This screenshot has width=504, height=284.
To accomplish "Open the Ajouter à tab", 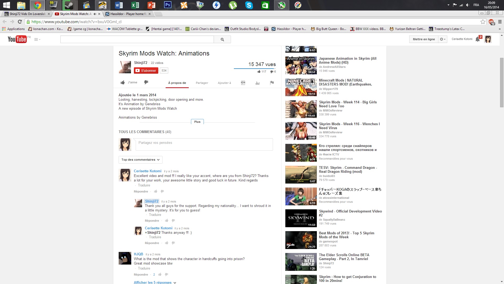I will tap(224, 83).
